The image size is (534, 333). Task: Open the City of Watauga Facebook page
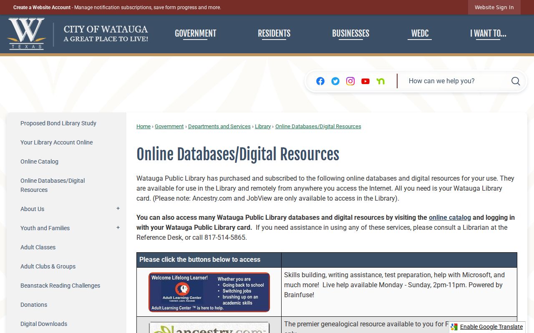320,81
